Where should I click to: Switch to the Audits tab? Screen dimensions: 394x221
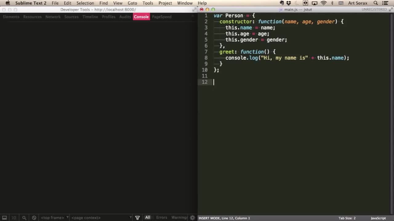[125, 17]
